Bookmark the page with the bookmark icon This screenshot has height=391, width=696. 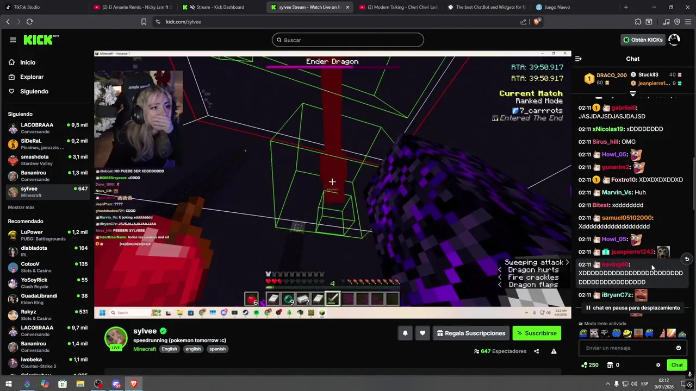[144, 22]
